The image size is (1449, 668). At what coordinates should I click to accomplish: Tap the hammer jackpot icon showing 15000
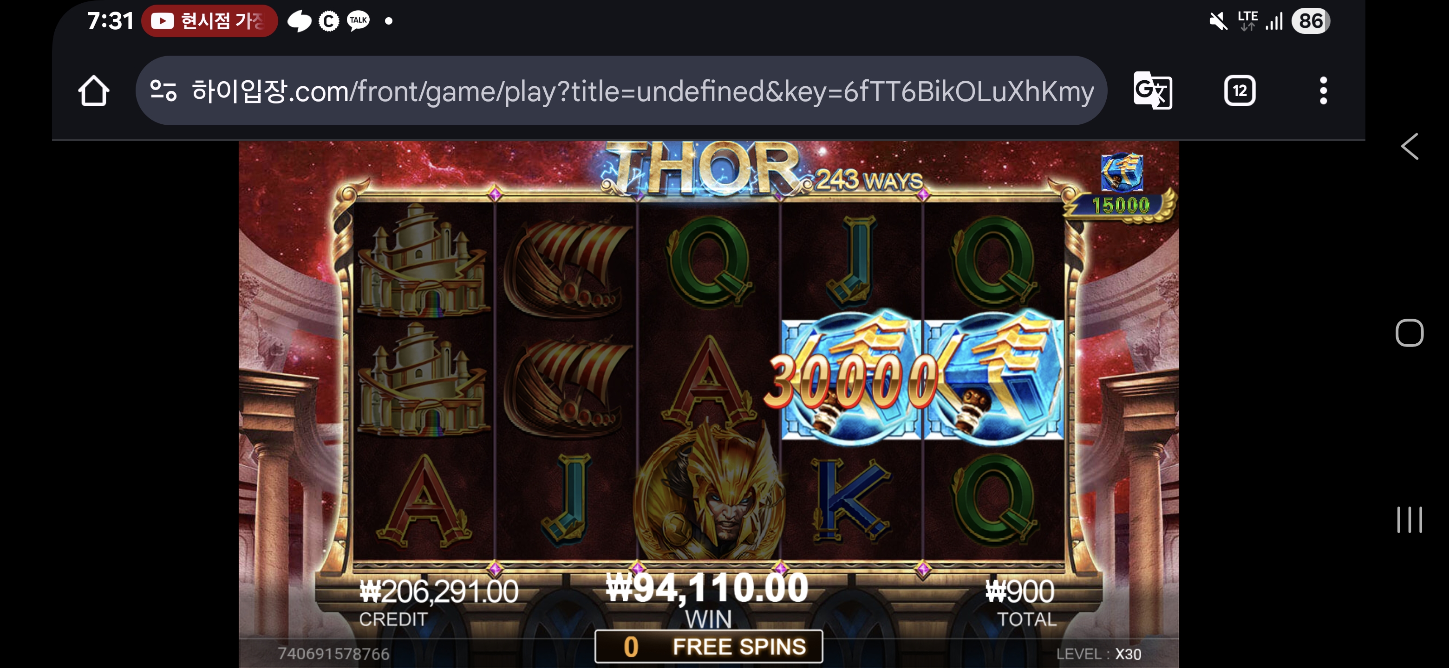[1121, 188]
